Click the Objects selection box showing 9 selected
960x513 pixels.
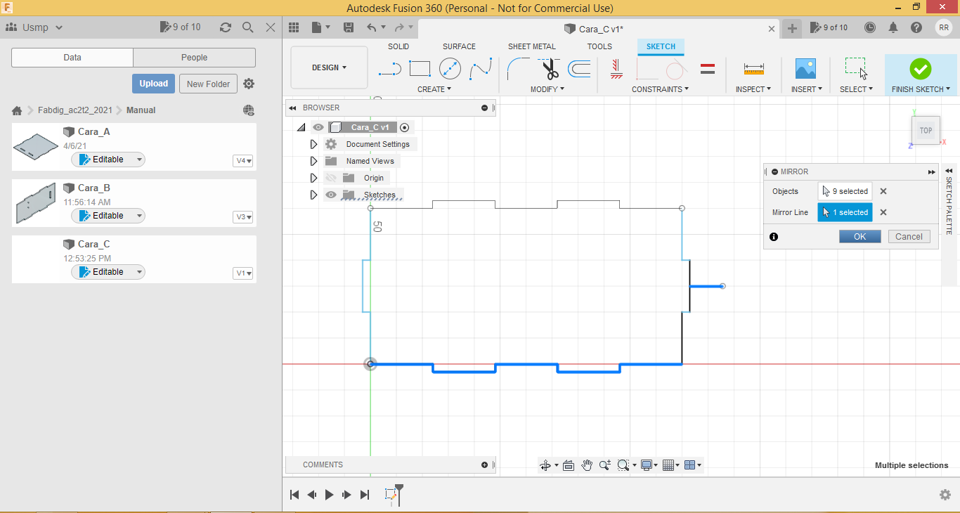845,191
